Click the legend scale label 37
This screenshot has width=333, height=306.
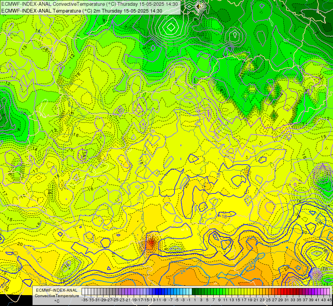pyautogui.click(x=305, y=300)
